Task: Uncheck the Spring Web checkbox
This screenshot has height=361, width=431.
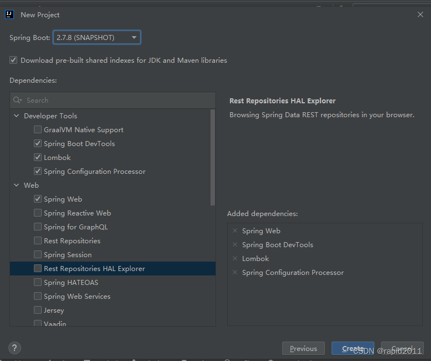Action: pyautogui.click(x=38, y=199)
